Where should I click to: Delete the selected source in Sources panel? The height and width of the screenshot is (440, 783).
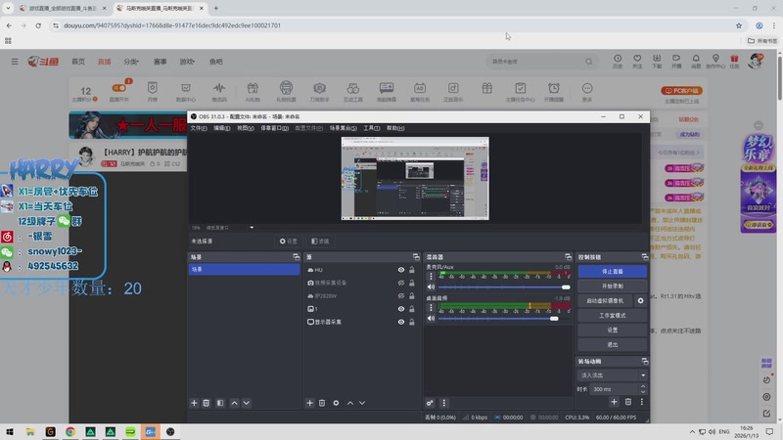tap(322, 403)
